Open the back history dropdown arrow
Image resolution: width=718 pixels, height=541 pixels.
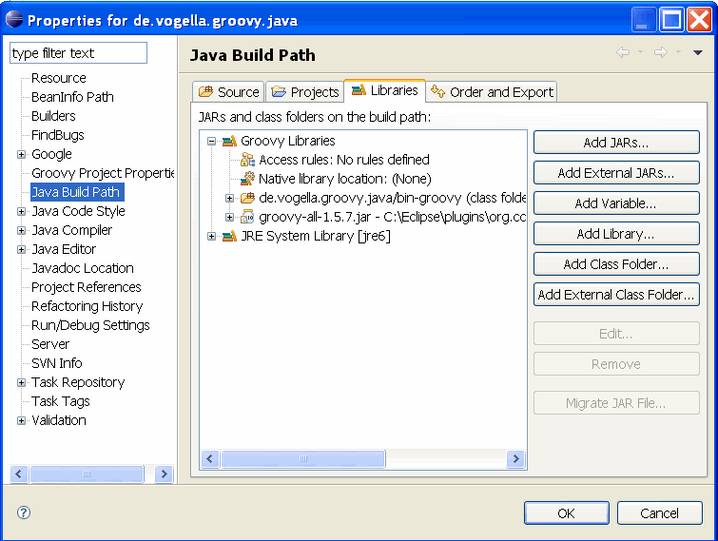tap(640, 52)
